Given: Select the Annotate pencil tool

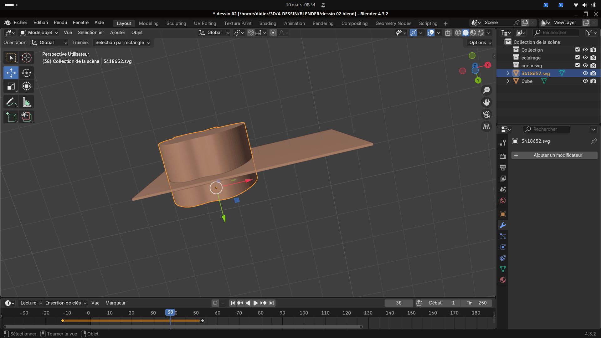Looking at the screenshot, I should pos(11,102).
